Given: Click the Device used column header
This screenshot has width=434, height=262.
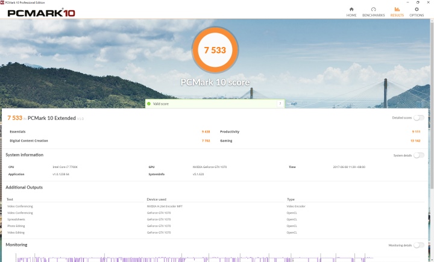Looking at the screenshot, I should (x=156, y=199).
